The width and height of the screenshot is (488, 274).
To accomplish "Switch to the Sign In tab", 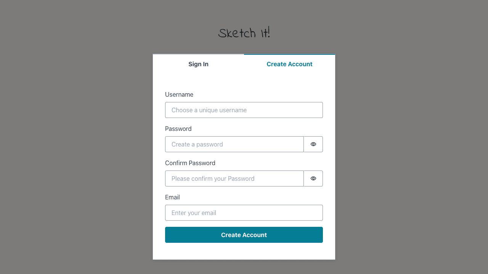I will [198, 64].
